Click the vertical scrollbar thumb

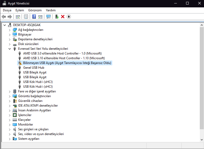click(202, 78)
